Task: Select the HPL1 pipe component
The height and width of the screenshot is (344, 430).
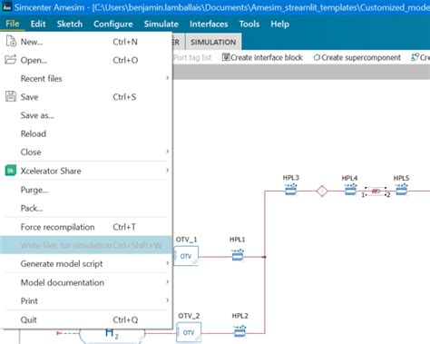Action: click(x=238, y=255)
